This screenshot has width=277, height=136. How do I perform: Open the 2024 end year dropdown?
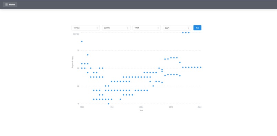(x=177, y=28)
